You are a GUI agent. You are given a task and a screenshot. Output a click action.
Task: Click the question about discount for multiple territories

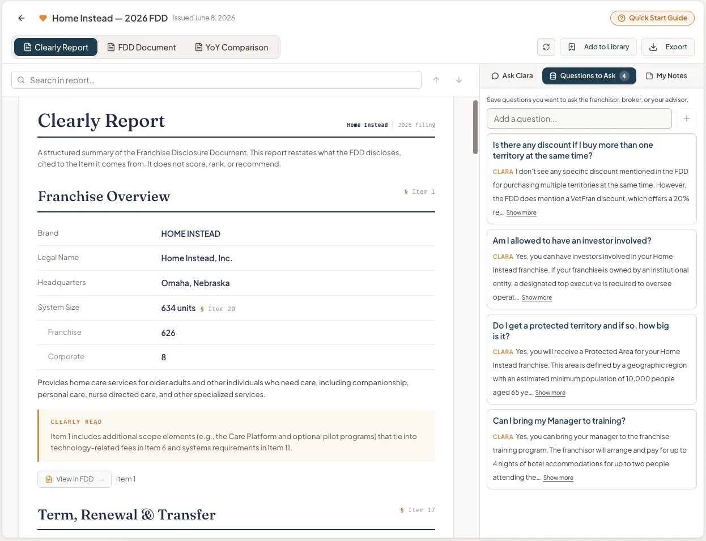573,150
